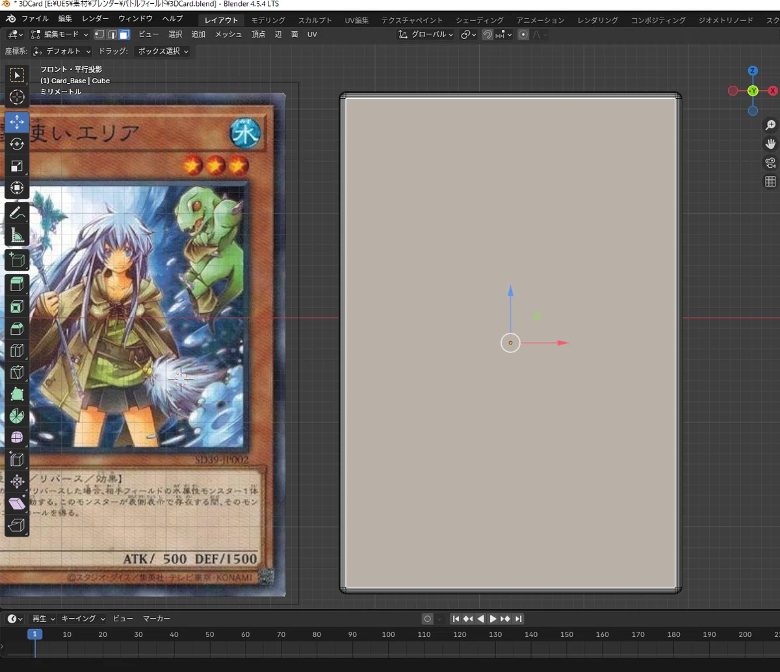Jump to the last frame

(518, 619)
